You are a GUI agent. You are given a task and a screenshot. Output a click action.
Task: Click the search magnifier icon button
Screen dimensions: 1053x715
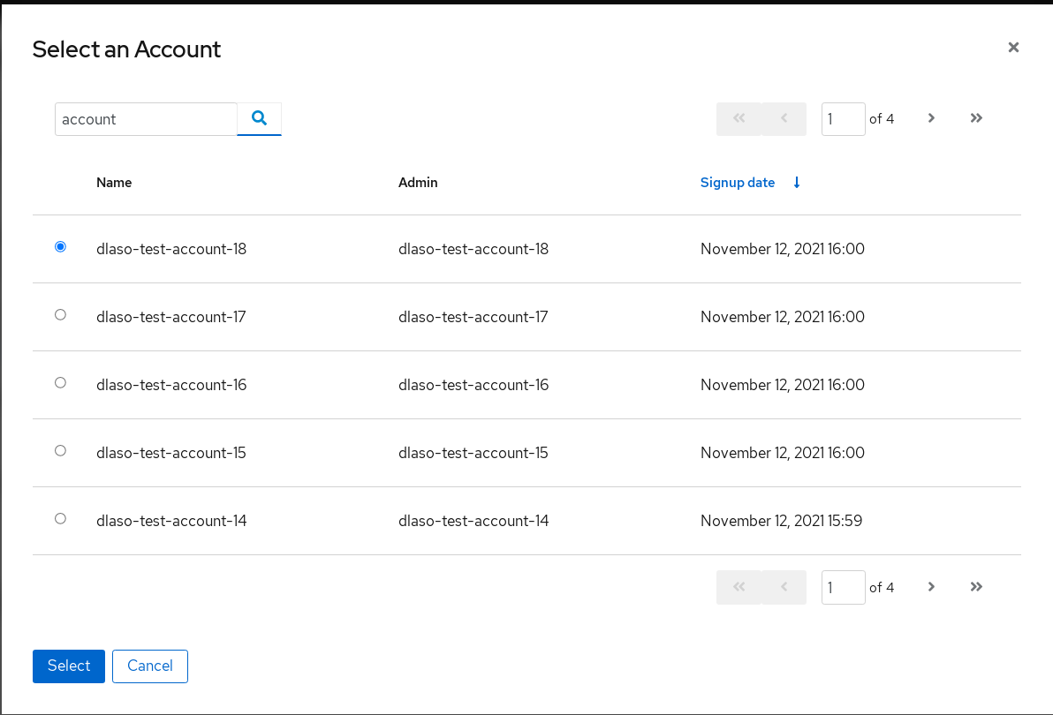pos(259,118)
